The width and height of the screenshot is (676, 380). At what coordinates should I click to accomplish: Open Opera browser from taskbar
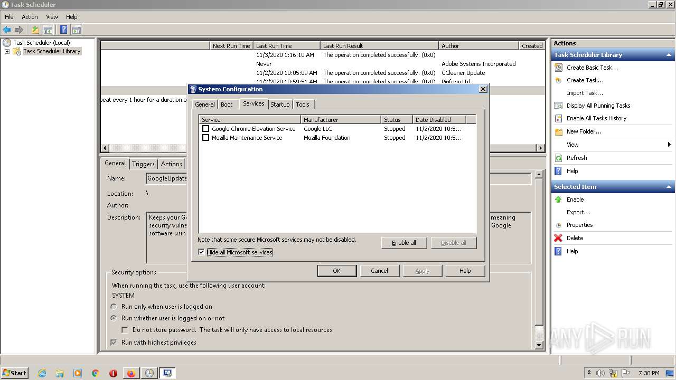point(113,373)
